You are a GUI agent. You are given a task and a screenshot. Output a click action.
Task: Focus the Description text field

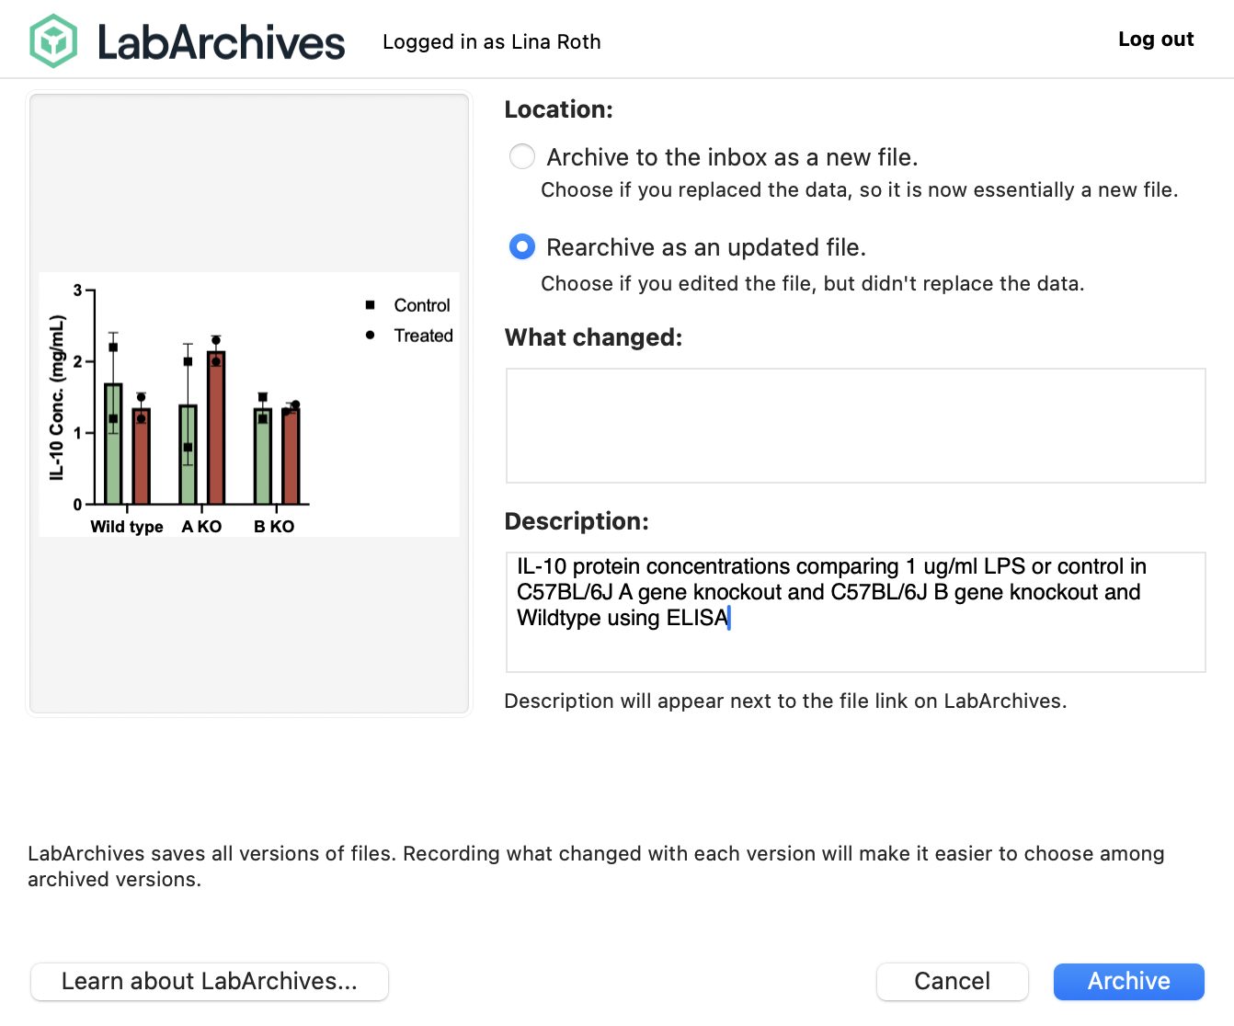(x=855, y=611)
